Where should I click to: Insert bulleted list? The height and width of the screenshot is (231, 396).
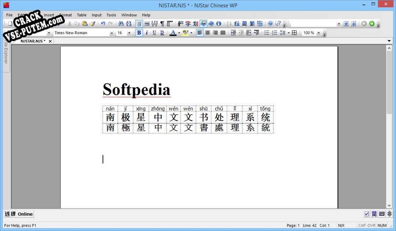point(267,33)
